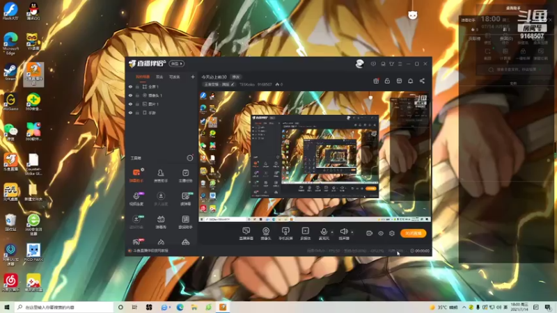Add a new scene with plus icon
The height and width of the screenshot is (313, 557).
193,77
